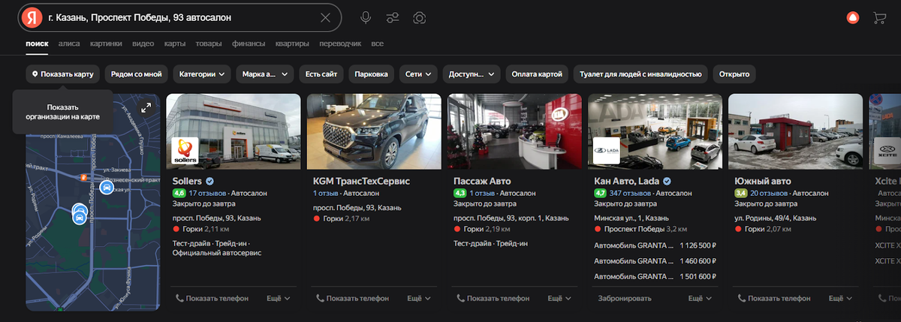Click Показать карту button

click(x=63, y=74)
